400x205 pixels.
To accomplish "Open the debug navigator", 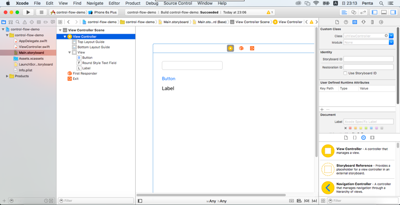I will tap(38, 22).
